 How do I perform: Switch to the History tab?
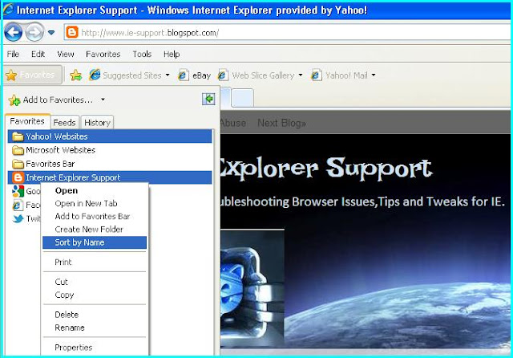coord(97,122)
